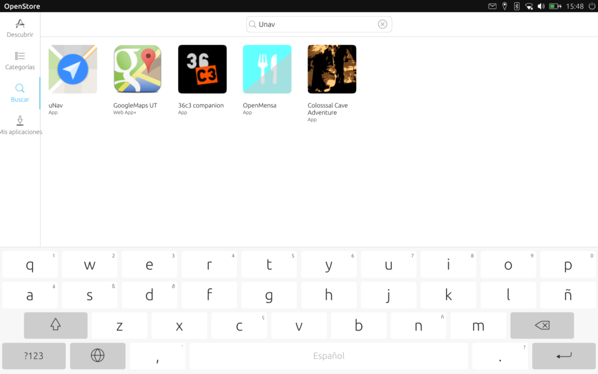598x374 pixels.
Task: Open the battery indicator
Action: [555, 6]
